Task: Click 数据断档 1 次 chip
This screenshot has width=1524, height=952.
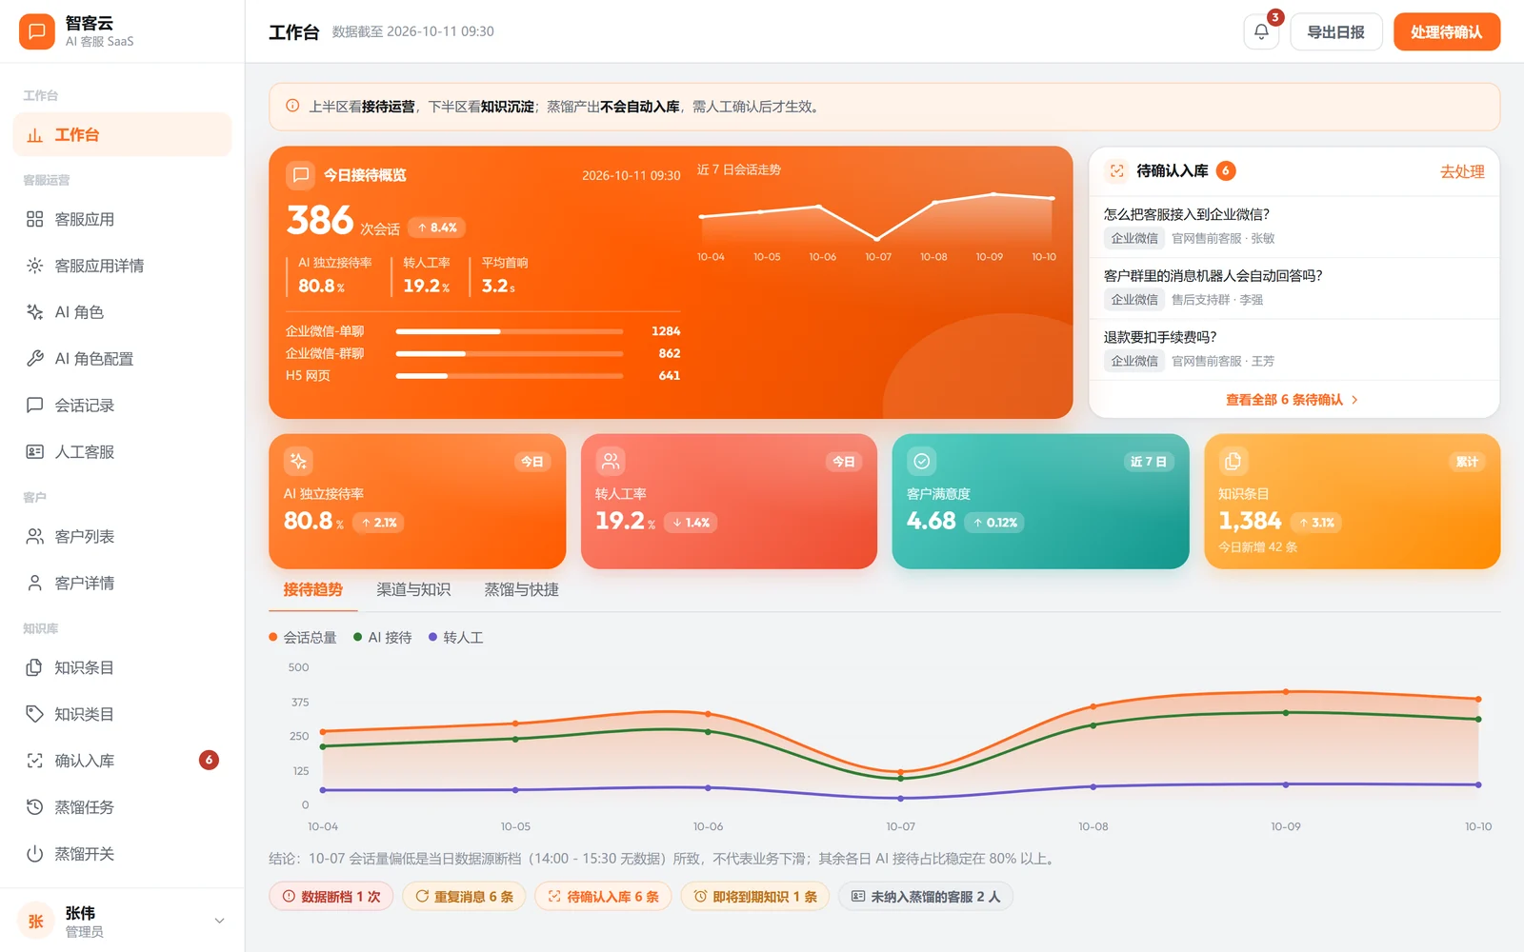Action: coord(331,897)
